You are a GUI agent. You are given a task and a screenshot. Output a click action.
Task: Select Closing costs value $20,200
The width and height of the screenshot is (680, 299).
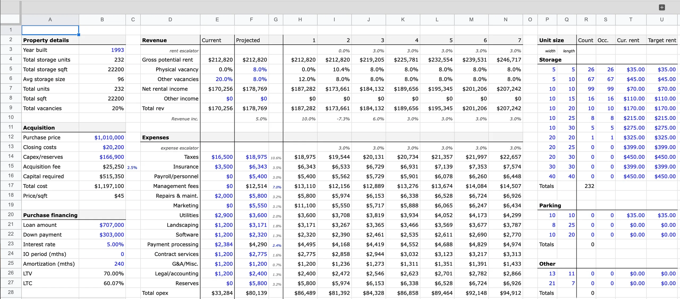113,147
